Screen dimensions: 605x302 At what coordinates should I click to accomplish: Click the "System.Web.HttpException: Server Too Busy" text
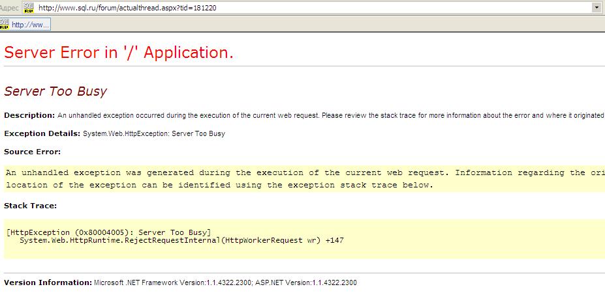tap(154, 133)
